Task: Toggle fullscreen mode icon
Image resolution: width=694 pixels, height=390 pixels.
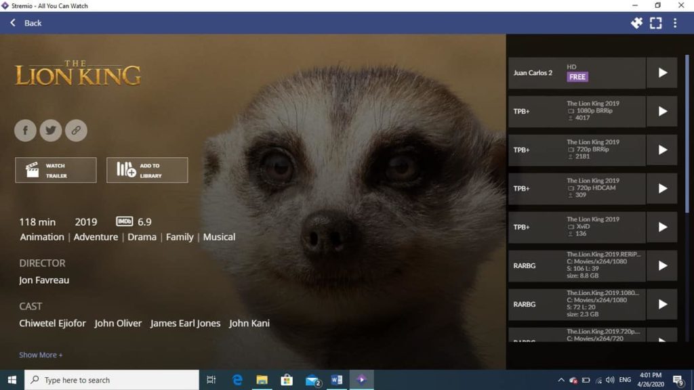Action: [x=656, y=23]
